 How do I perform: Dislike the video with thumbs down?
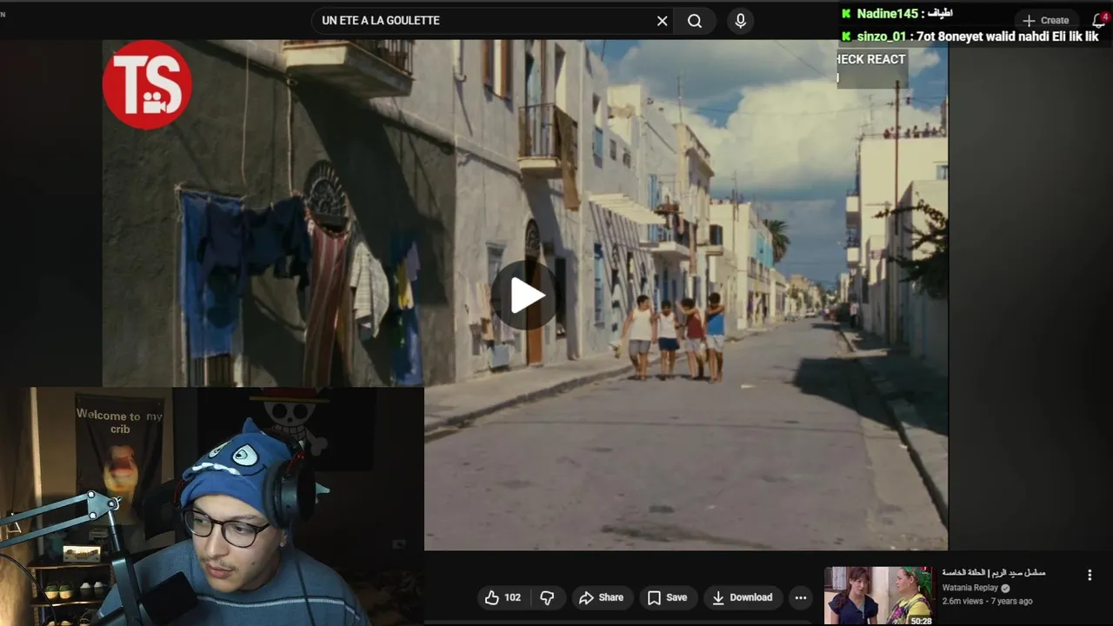pos(547,597)
